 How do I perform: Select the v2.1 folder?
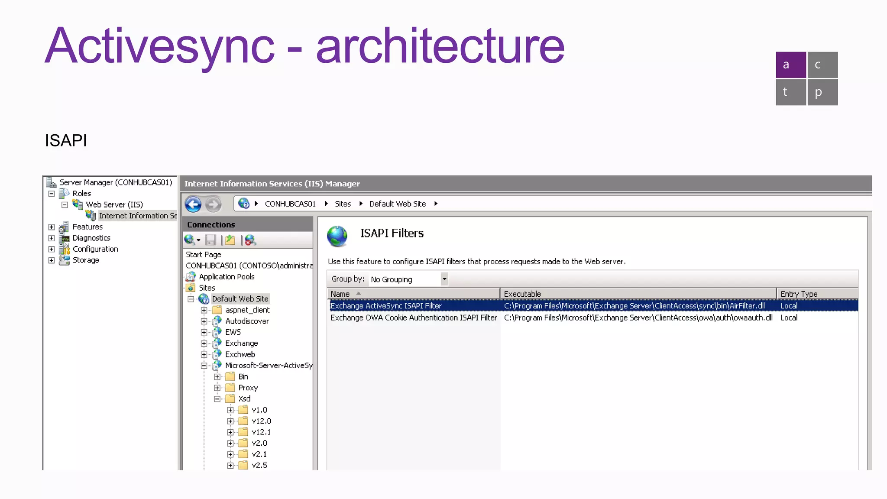(259, 454)
